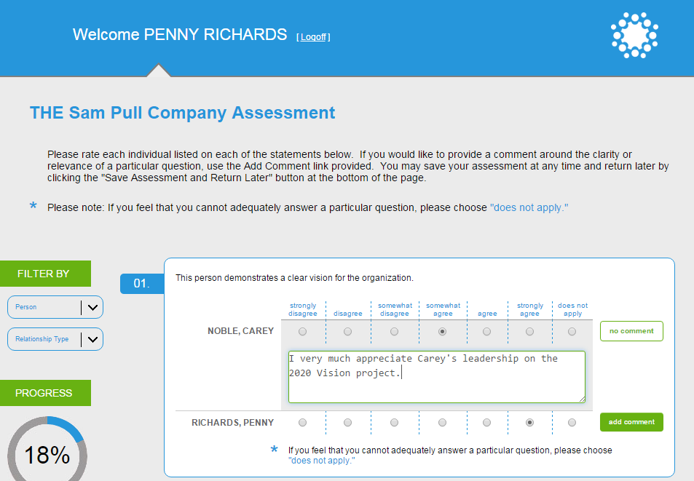Select 'somewhat agree' for Richards, Penny
This screenshot has height=481, width=694.
(442, 422)
